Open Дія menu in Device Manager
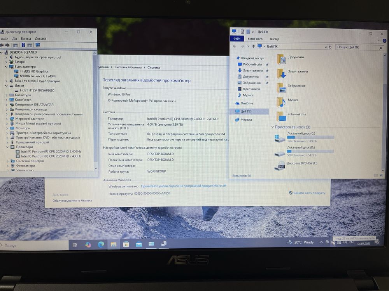 click(15, 38)
